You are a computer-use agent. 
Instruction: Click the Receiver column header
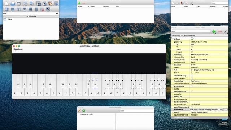pyautogui.click(x=106, y=6)
